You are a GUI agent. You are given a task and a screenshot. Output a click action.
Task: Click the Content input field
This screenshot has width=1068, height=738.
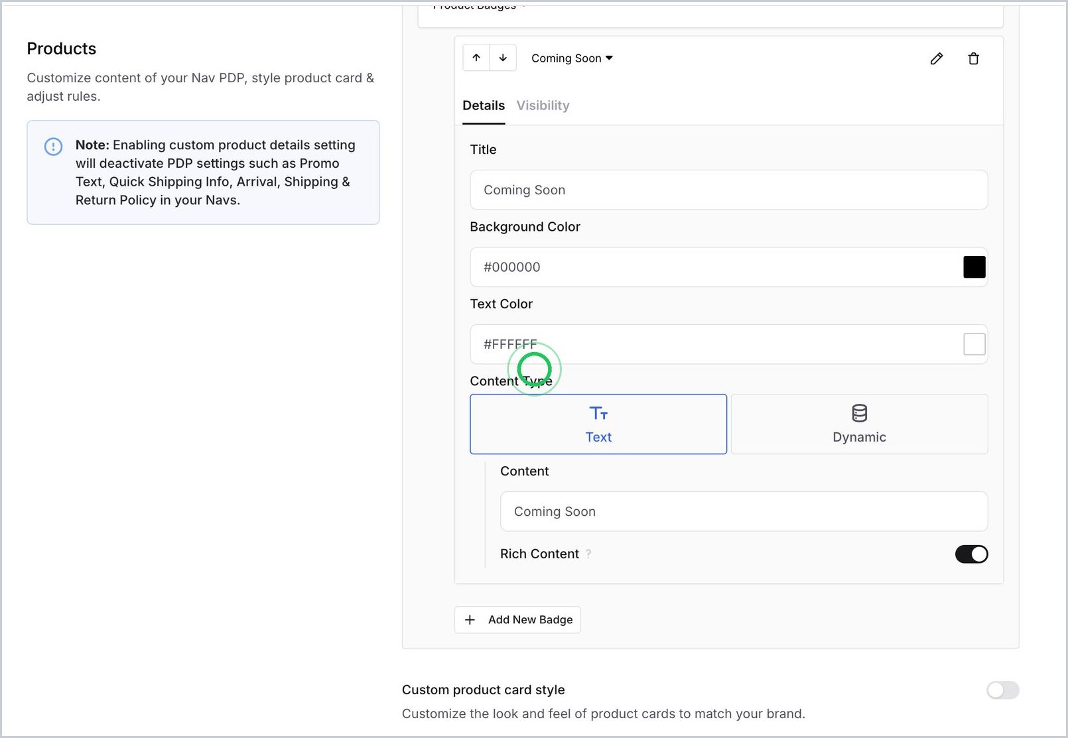[744, 511]
